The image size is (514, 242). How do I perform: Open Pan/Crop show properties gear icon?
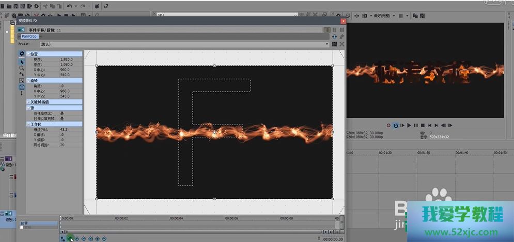tap(22, 54)
